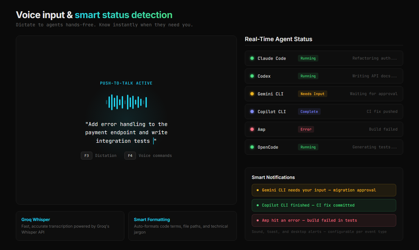This screenshot has height=250, width=419.
Task: Click the Error badge for Amp
Action: (306, 129)
